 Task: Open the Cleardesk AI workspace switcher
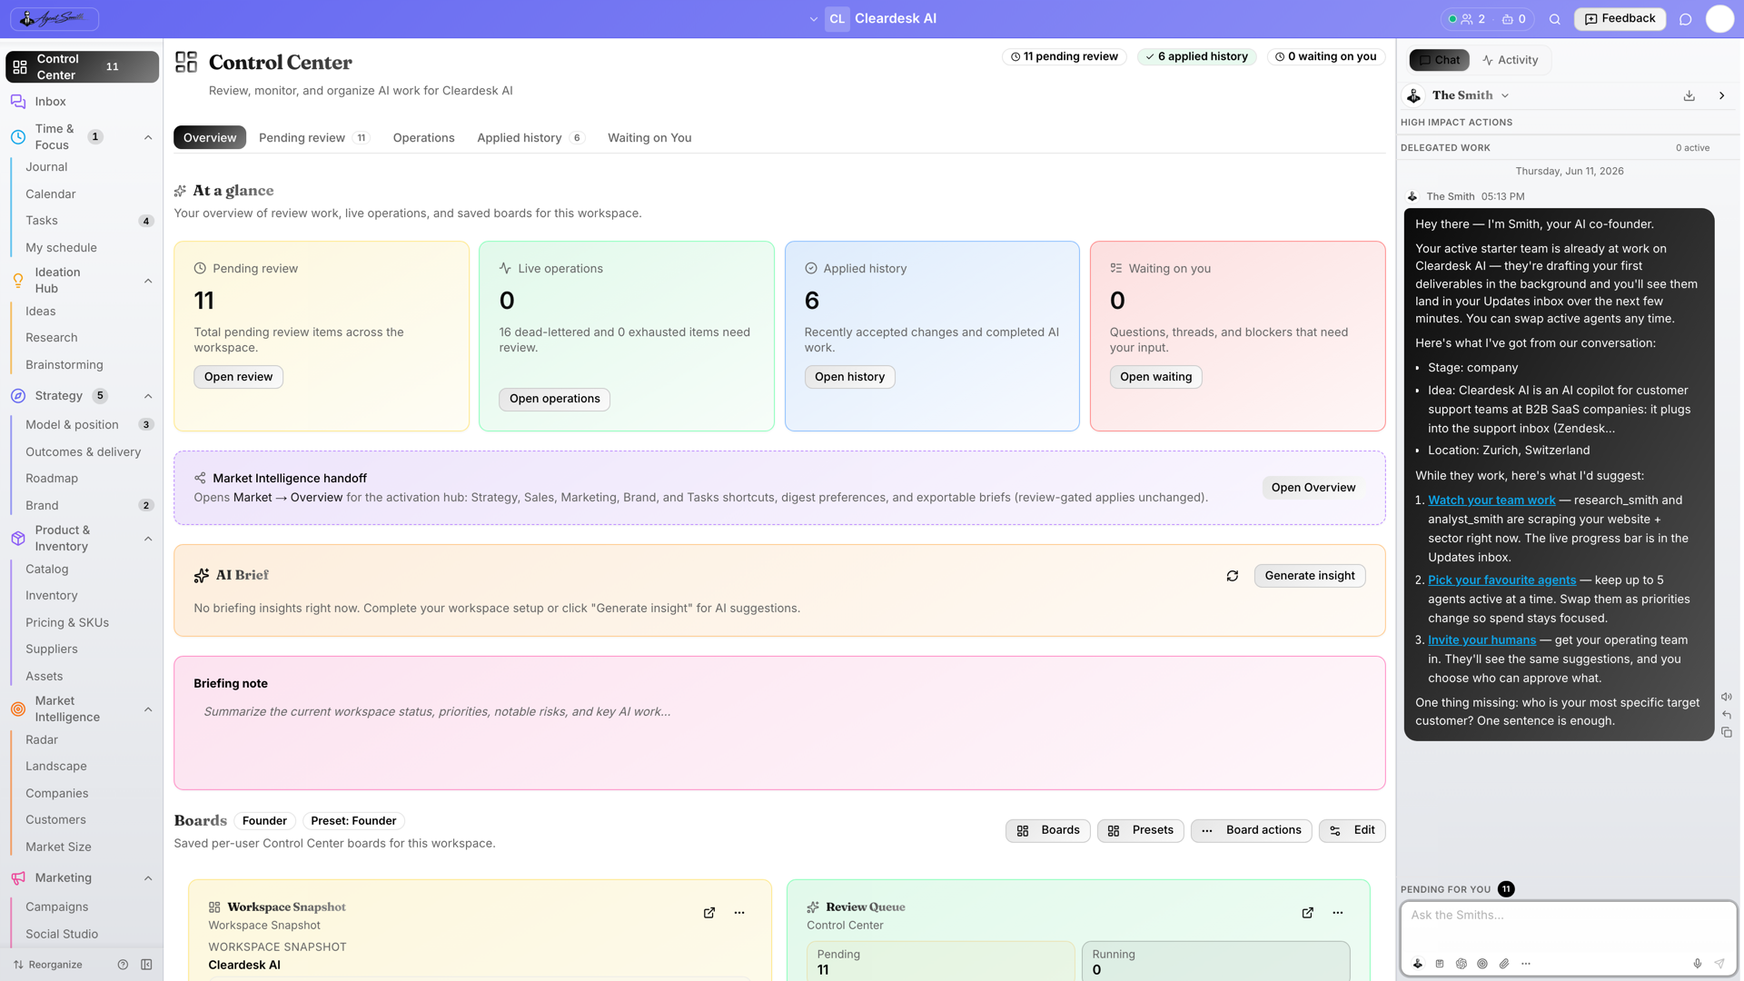click(x=872, y=18)
